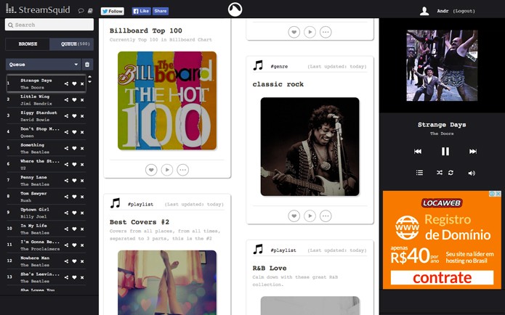Toggle repeat mode
The image size is (505, 315).
click(451, 173)
